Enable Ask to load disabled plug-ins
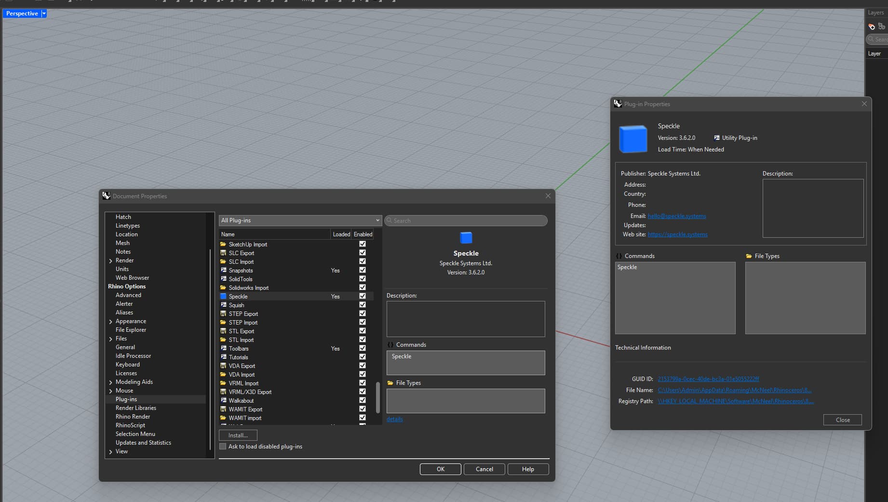888x502 pixels. point(223,447)
